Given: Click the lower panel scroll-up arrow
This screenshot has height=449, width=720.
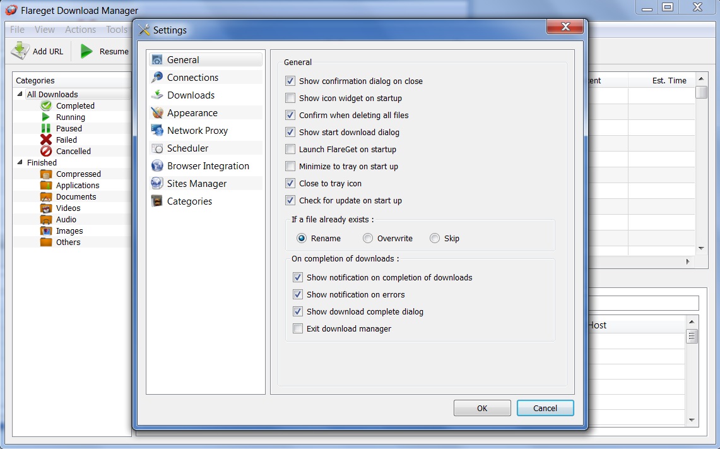Looking at the screenshot, I should click(692, 321).
